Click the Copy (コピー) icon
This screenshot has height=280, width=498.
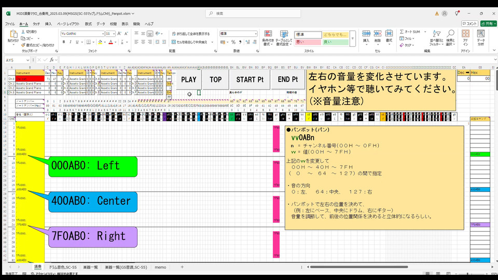click(23, 38)
